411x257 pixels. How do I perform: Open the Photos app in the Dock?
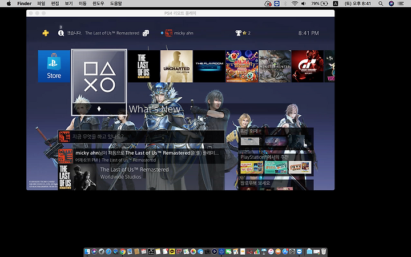click(193, 251)
